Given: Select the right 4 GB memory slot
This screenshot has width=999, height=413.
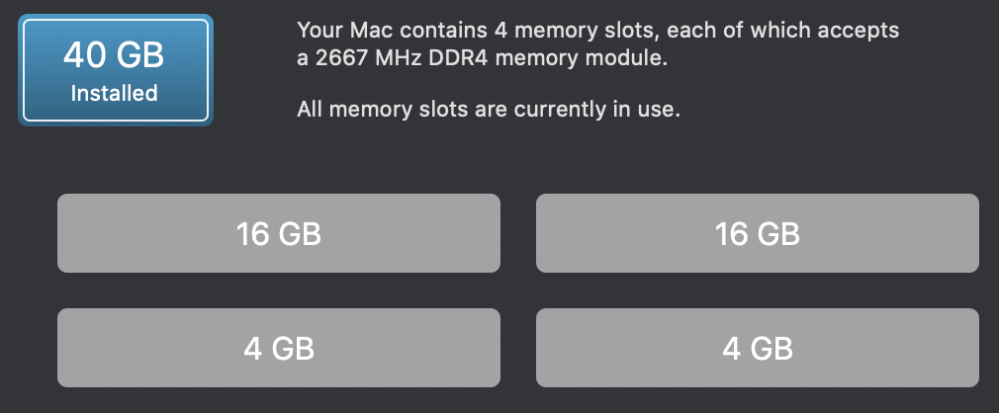Looking at the screenshot, I should (757, 348).
